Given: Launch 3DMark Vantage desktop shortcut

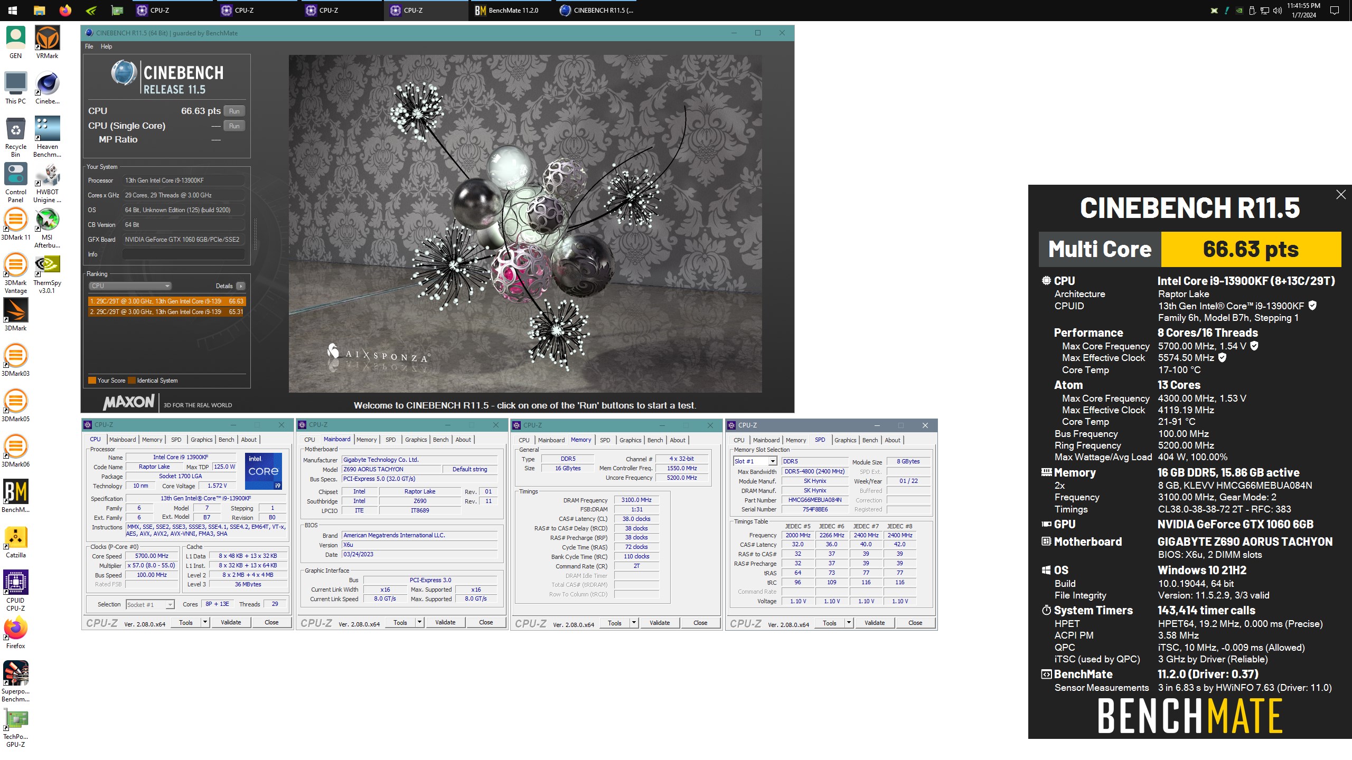Looking at the screenshot, I should coord(15,273).
